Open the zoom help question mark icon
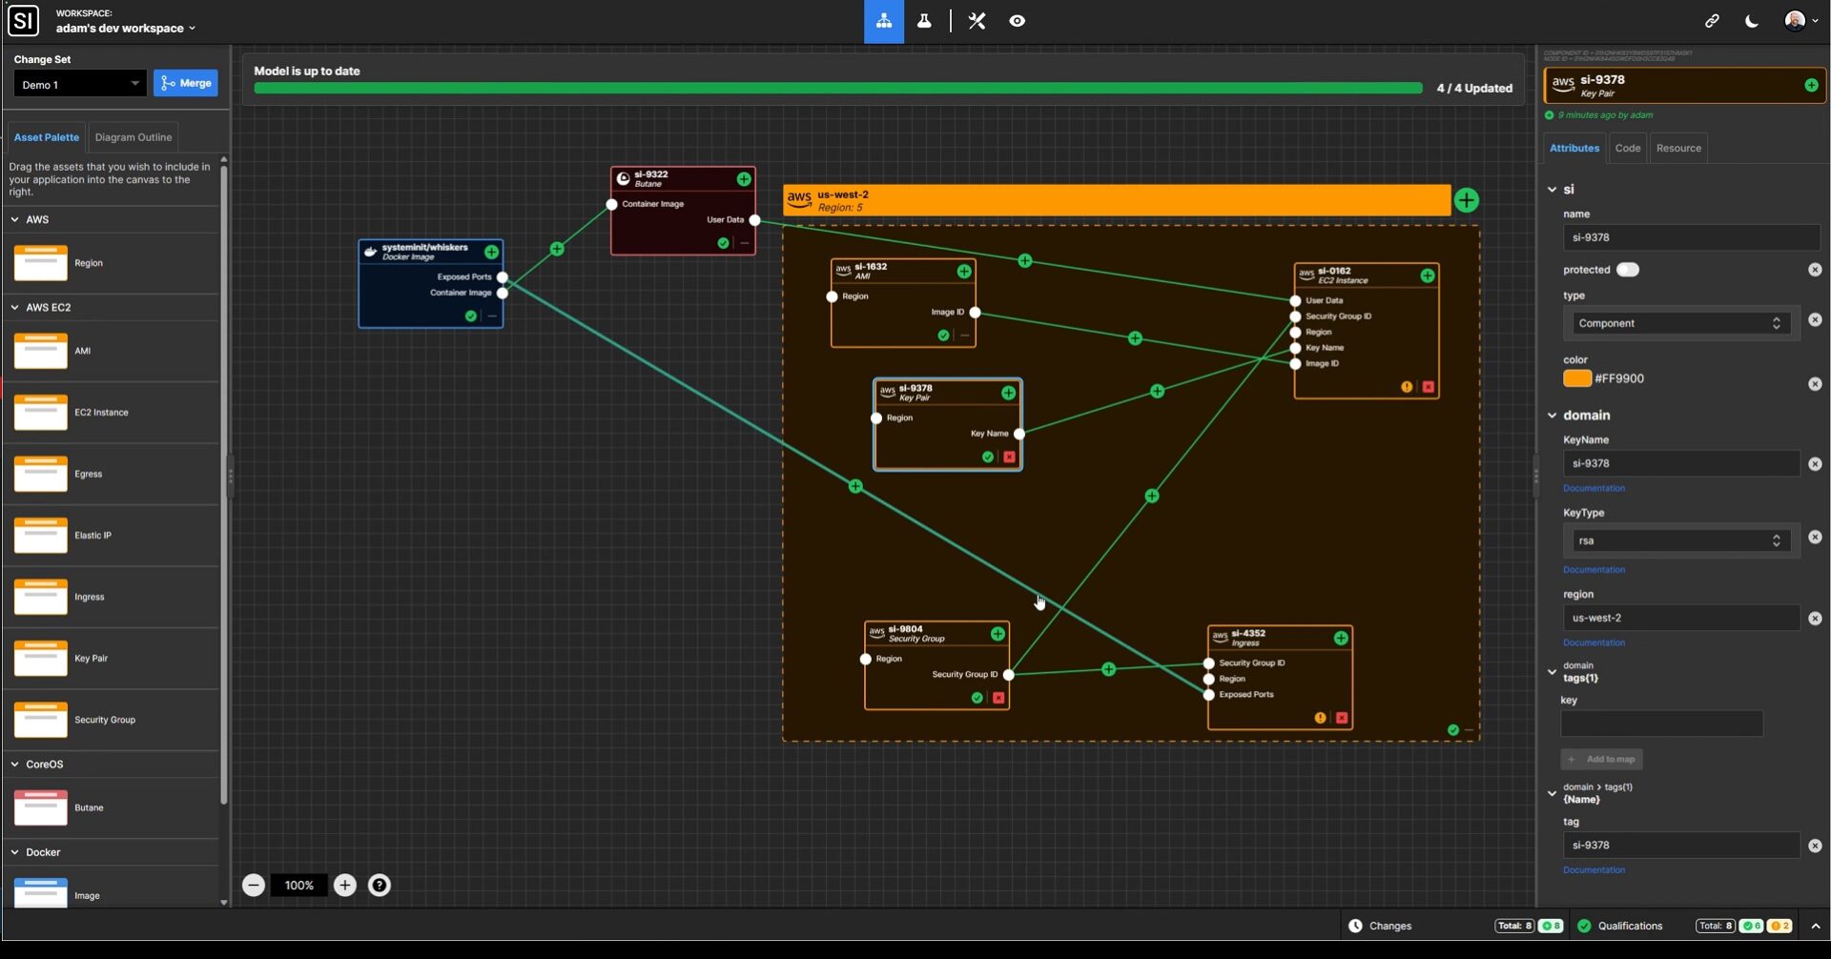The height and width of the screenshot is (959, 1831). (380, 885)
